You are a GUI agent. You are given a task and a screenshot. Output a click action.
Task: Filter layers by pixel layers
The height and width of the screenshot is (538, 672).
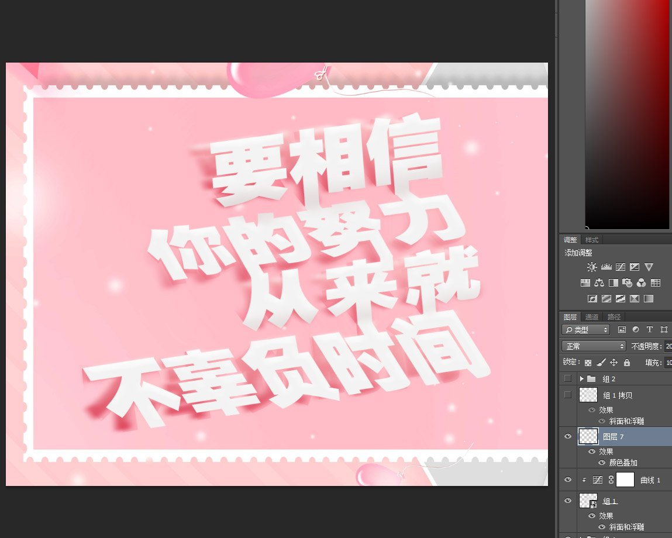pos(622,329)
